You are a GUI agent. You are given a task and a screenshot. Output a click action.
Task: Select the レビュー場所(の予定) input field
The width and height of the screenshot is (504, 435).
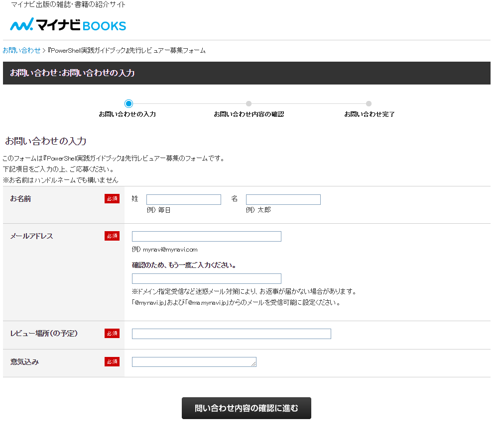[x=232, y=334]
